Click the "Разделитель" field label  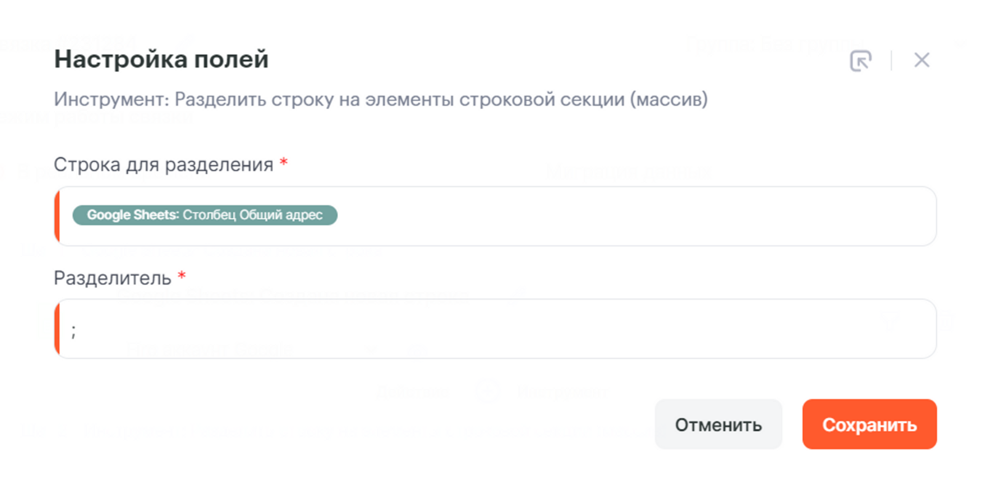[x=112, y=278]
